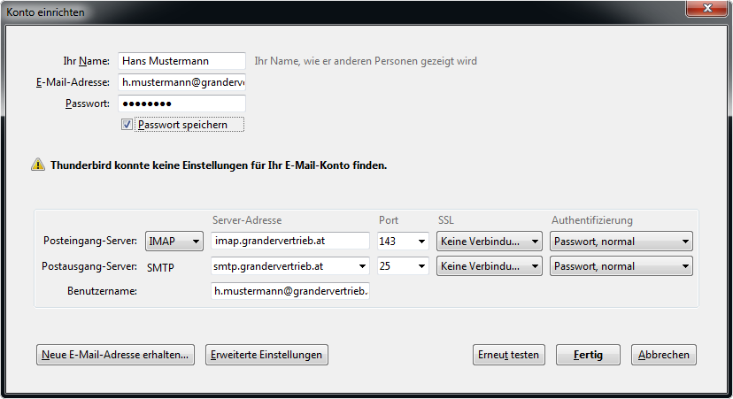Viewport: 733px width, 399px height.
Task: Open Postausgang Authentifizierung dropdown
Action: pyautogui.click(x=621, y=266)
